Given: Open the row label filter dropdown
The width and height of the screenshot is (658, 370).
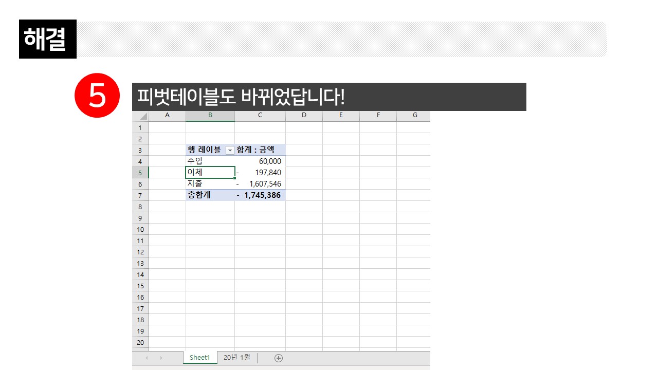Looking at the screenshot, I should click(x=230, y=150).
